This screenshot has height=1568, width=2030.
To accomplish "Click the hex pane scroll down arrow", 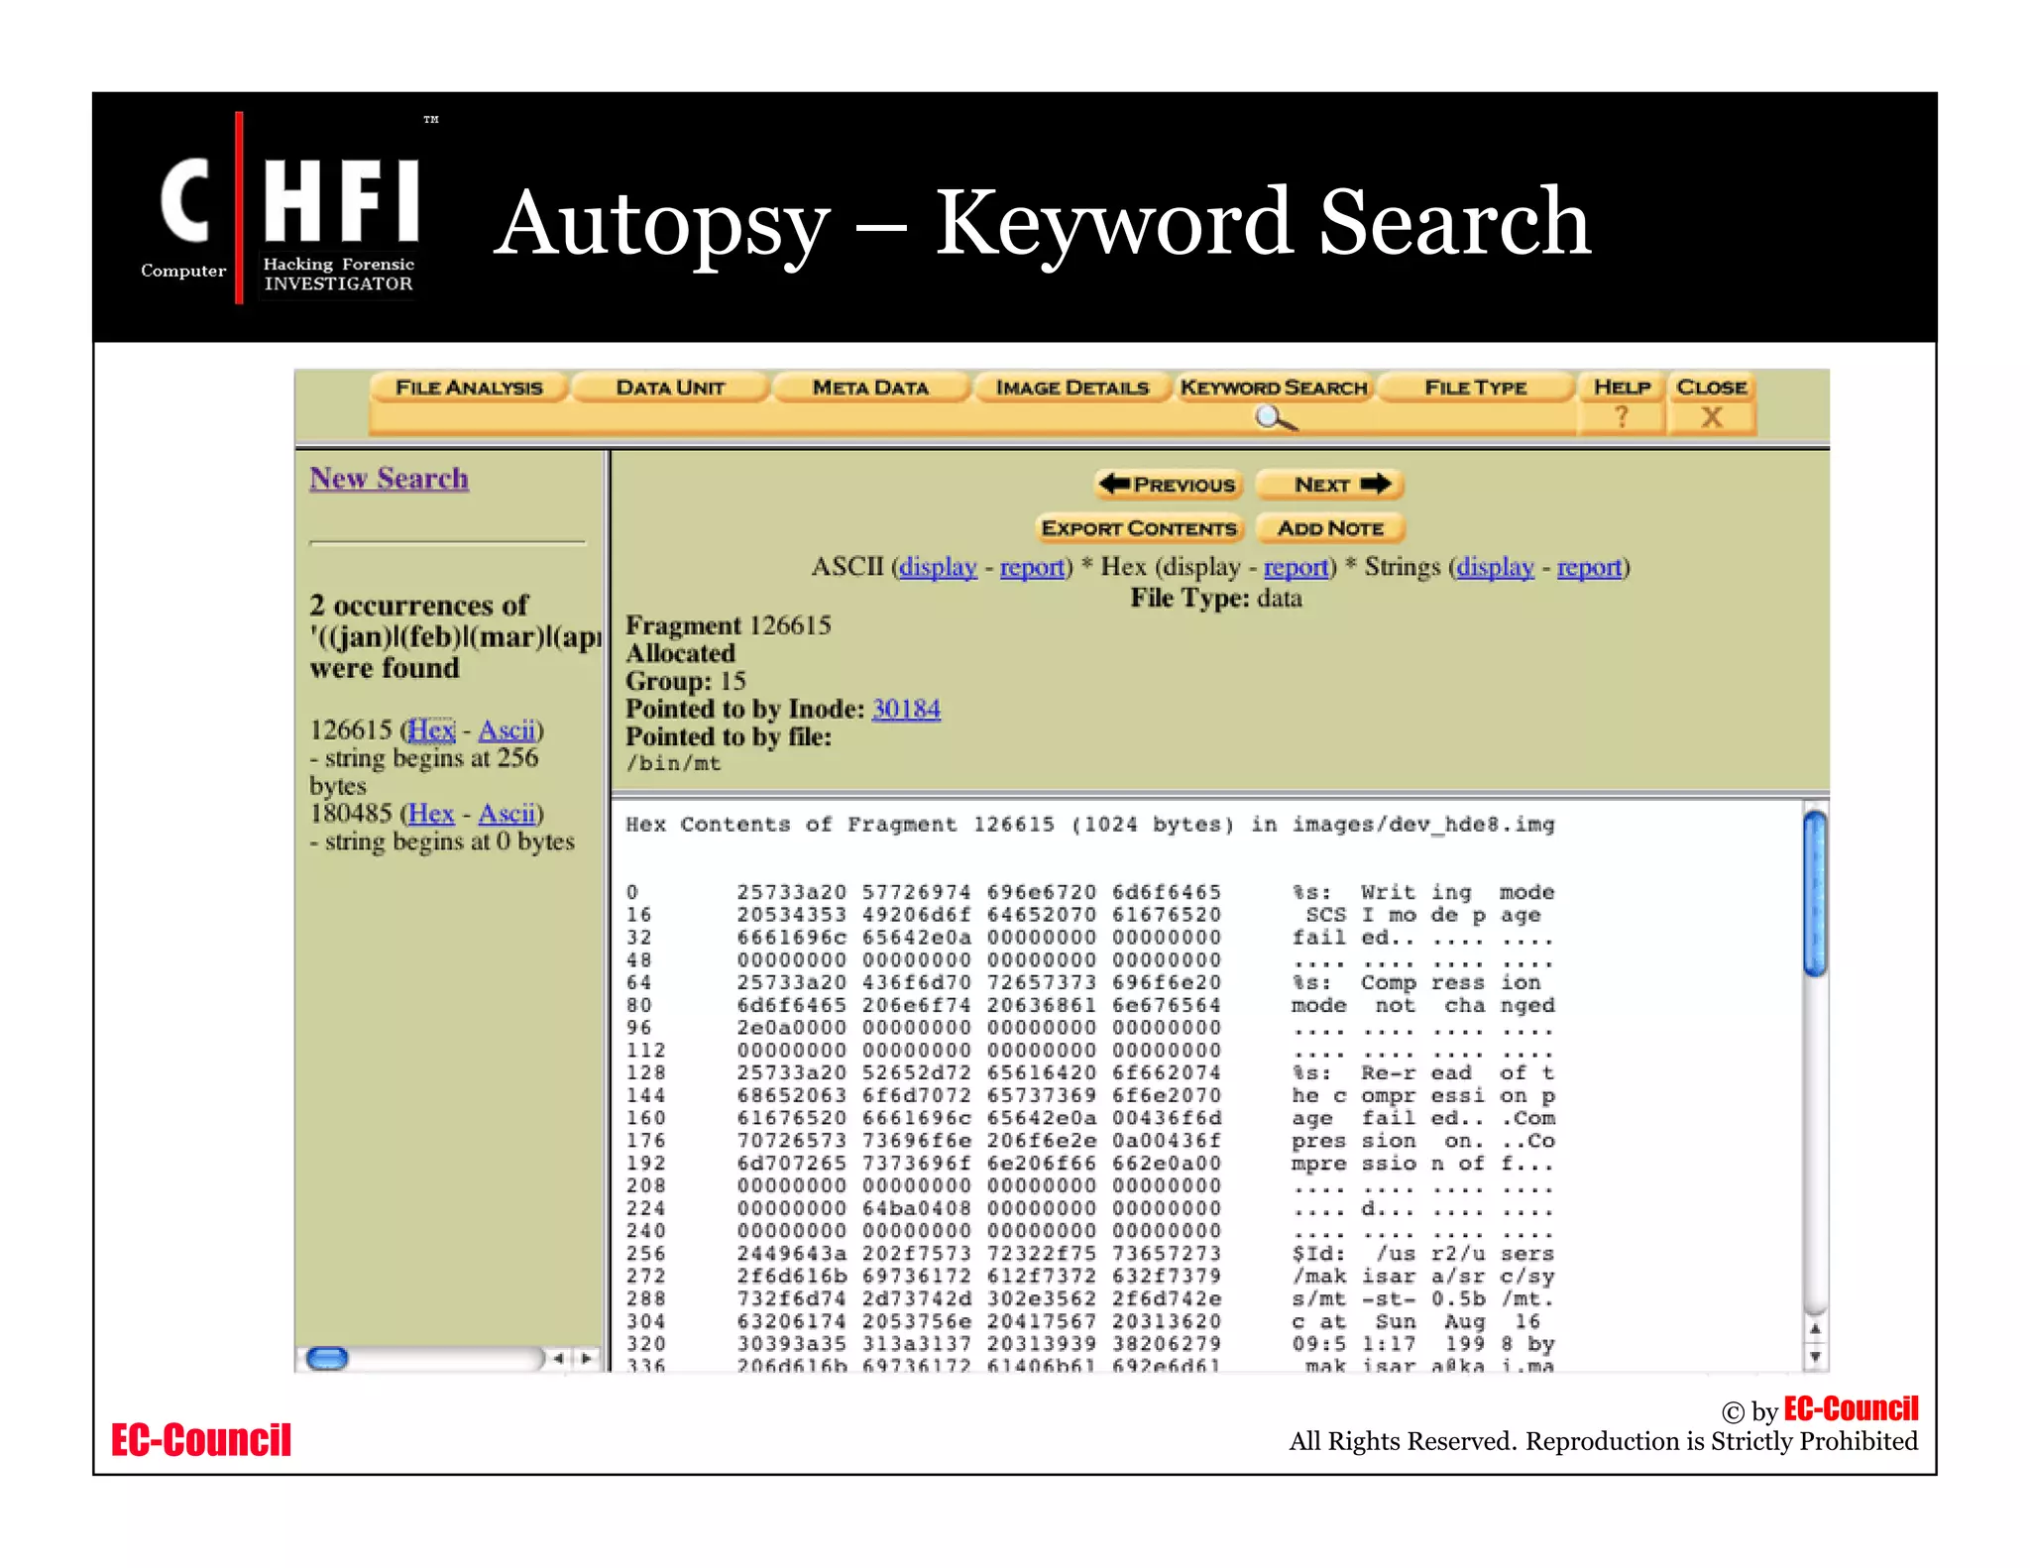I will click(x=1814, y=1357).
